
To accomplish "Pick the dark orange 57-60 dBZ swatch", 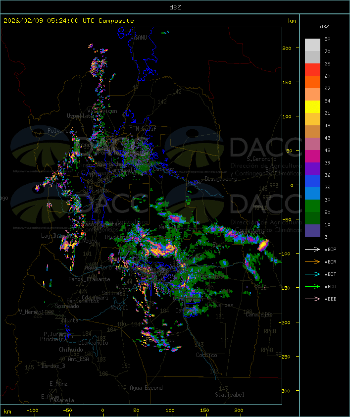I will pos(312,82).
